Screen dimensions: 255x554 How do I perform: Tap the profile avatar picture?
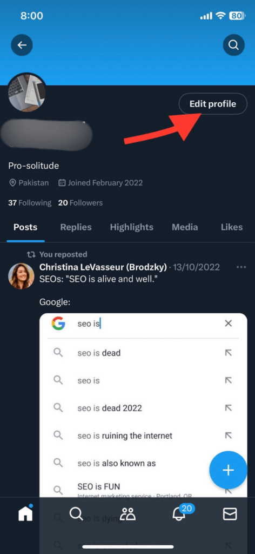(x=26, y=92)
